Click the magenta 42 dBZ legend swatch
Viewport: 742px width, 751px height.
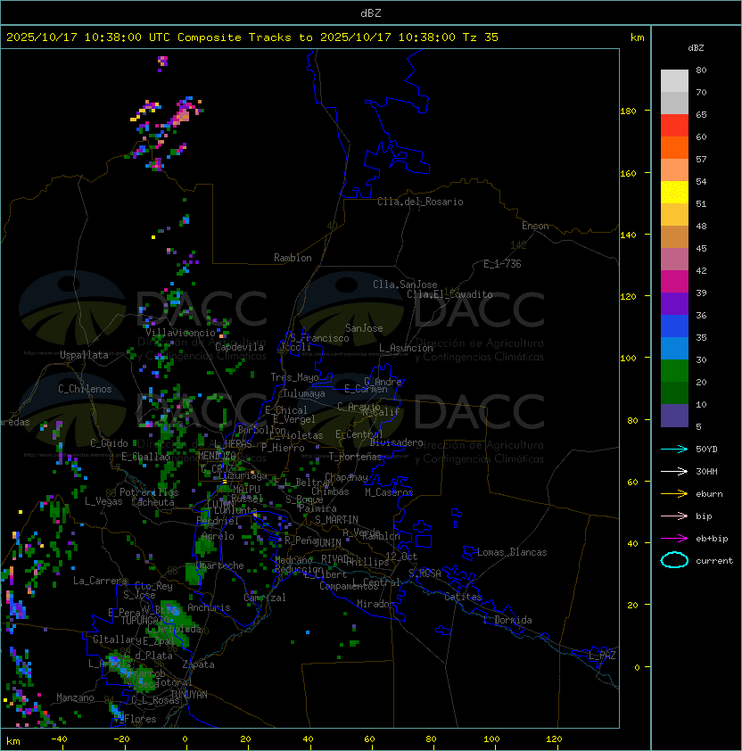click(x=674, y=281)
